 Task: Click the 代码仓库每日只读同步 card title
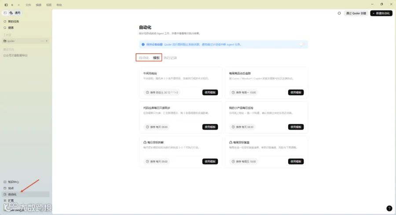(x=157, y=108)
